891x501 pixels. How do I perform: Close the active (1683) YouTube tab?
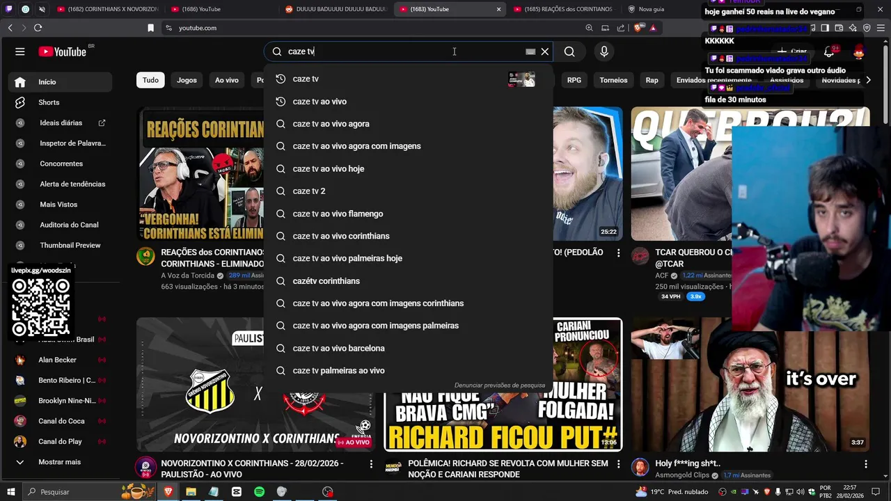(x=498, y=9)
